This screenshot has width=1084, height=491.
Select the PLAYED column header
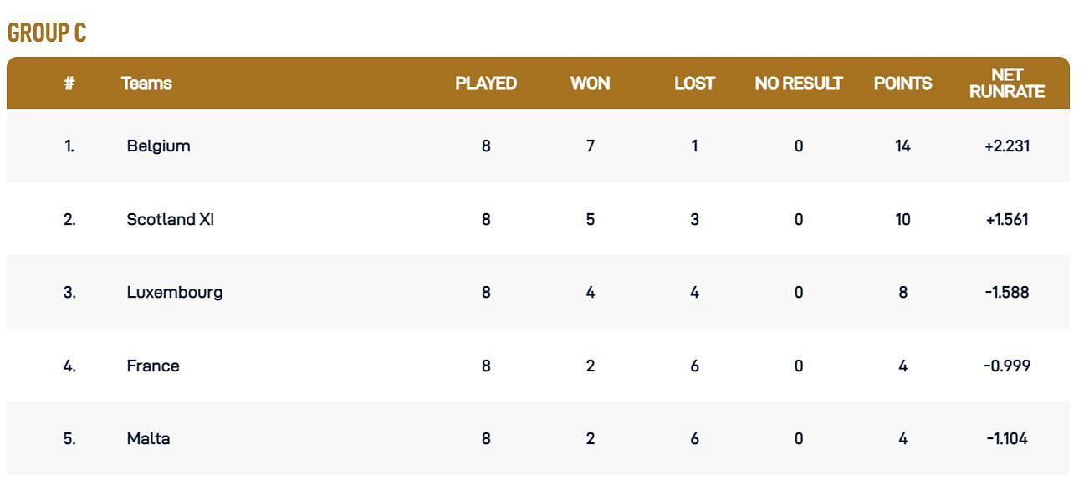[486, 83]
